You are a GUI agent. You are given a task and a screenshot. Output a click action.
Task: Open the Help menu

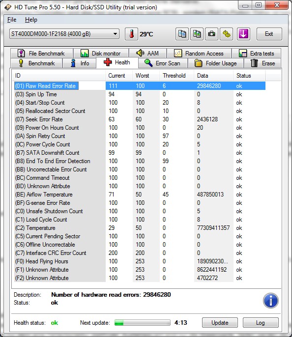coord(31,20)
